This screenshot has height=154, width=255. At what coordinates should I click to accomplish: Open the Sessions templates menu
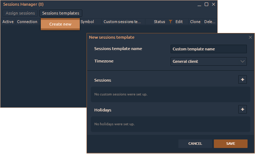click(x=61, y=13)
